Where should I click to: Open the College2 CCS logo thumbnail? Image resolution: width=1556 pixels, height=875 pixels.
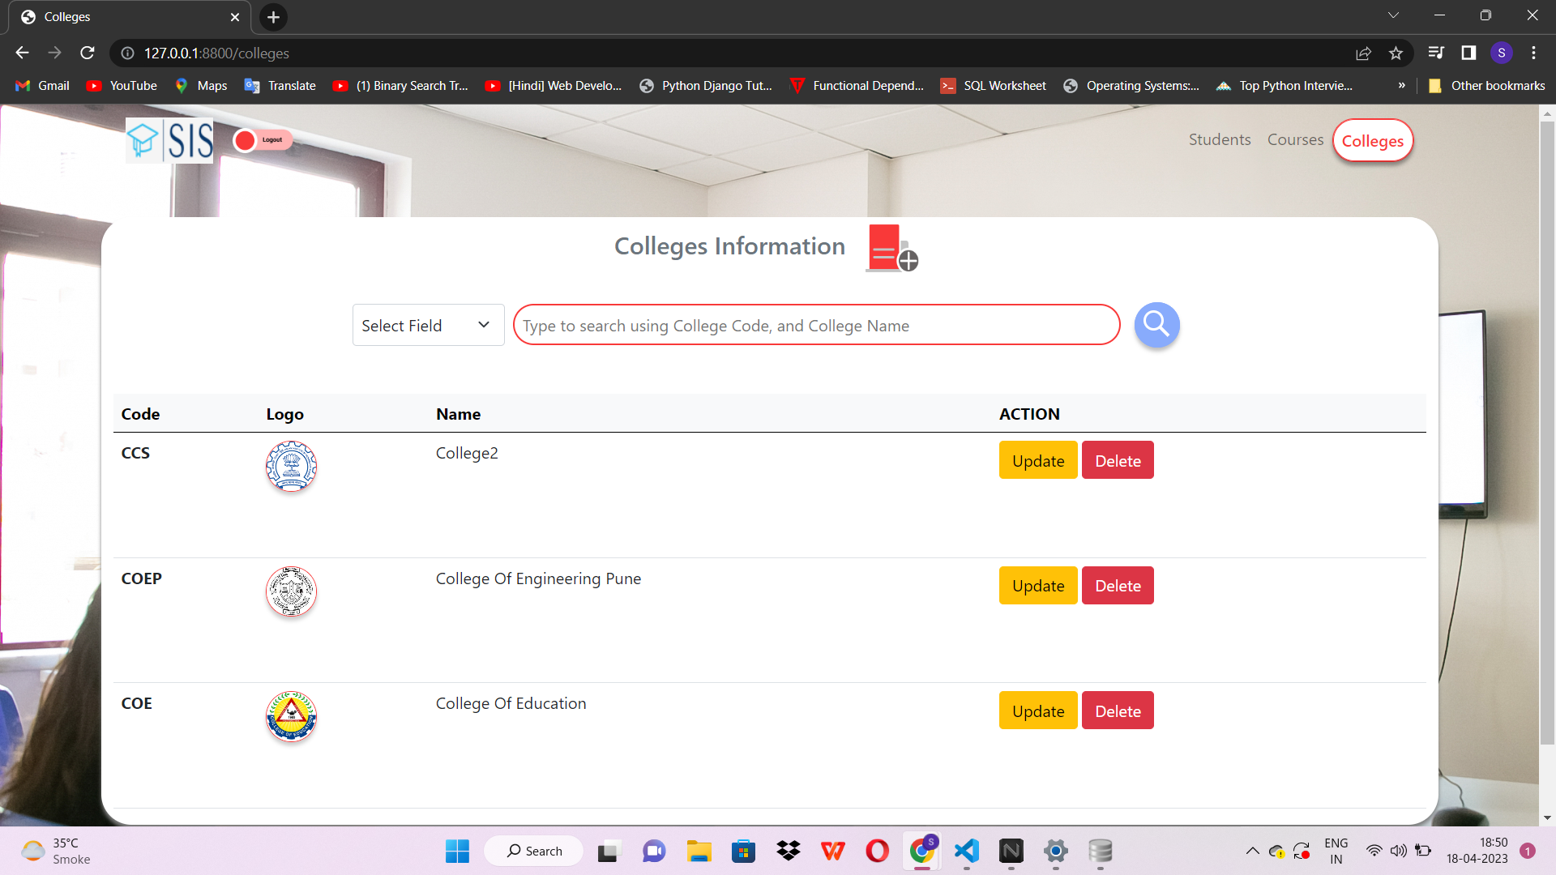[291, 467]
